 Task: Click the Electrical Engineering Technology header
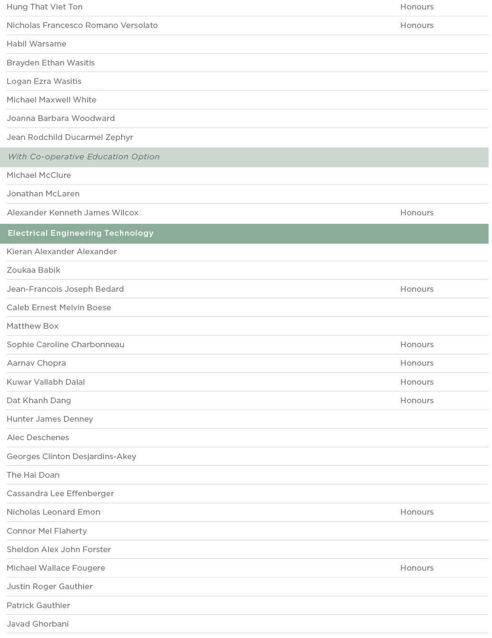(x=81, y=233)
